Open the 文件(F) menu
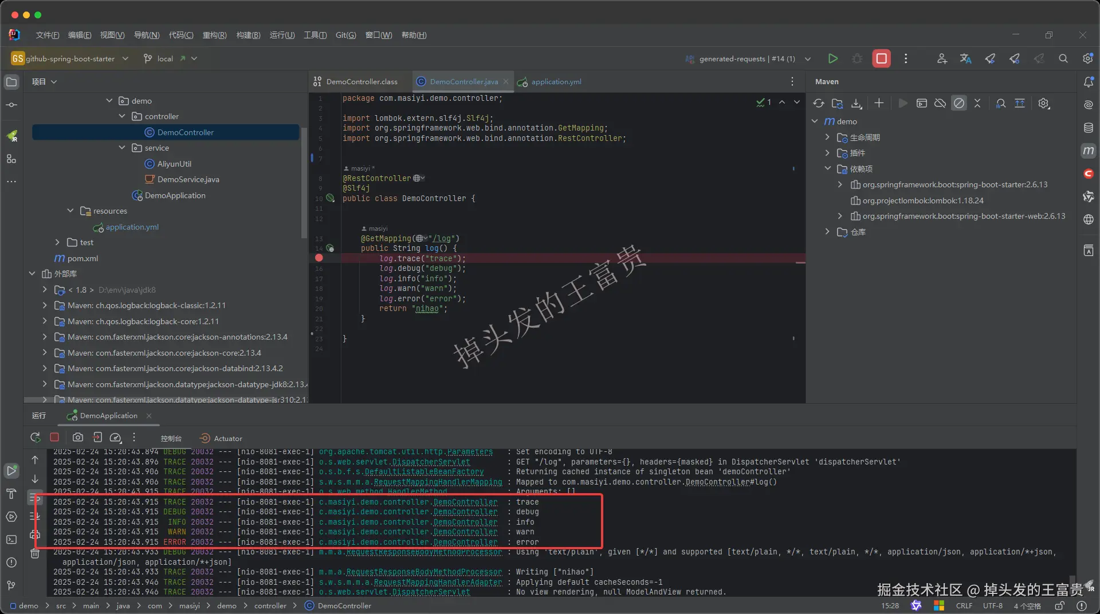 47,35
